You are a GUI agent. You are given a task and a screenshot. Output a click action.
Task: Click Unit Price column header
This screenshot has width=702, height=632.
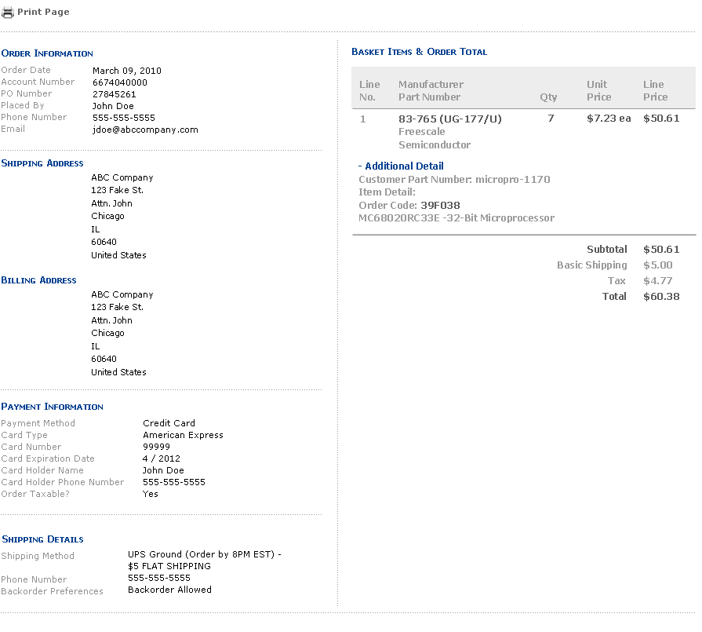pos(598,90)
